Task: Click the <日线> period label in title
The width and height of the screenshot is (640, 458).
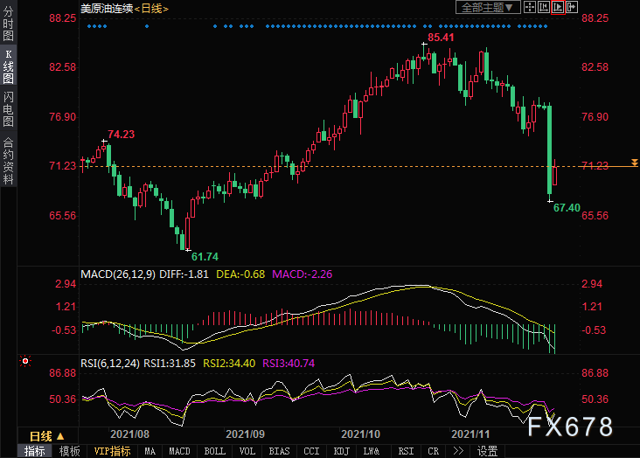Action: click(151, 8)
